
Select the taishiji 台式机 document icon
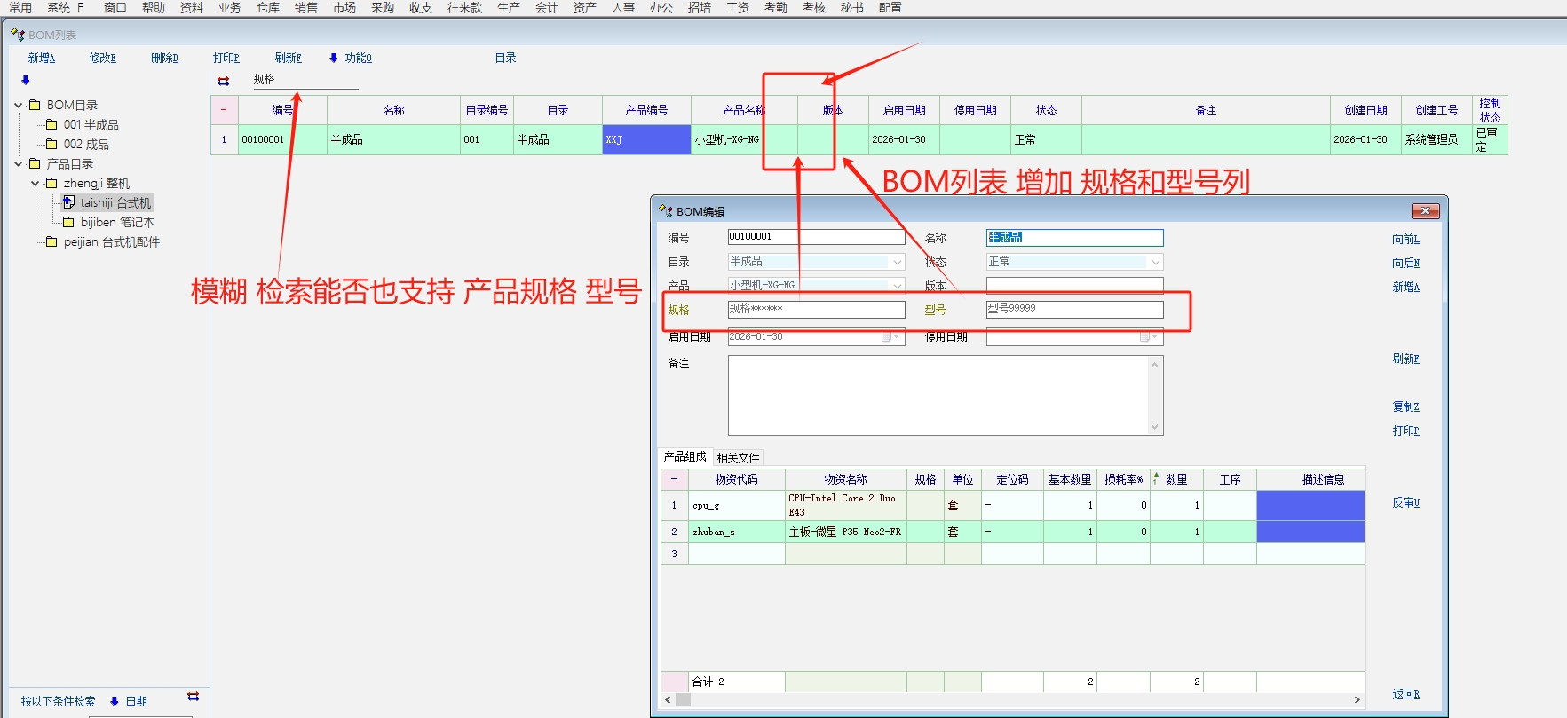[68, 202]
